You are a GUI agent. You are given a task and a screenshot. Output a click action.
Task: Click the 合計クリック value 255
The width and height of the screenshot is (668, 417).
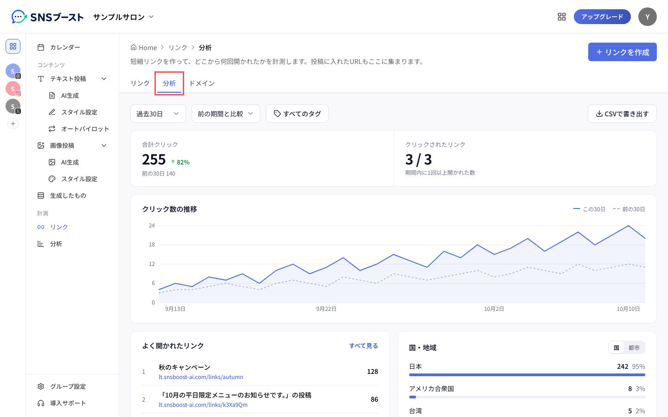tap(154, 159)
